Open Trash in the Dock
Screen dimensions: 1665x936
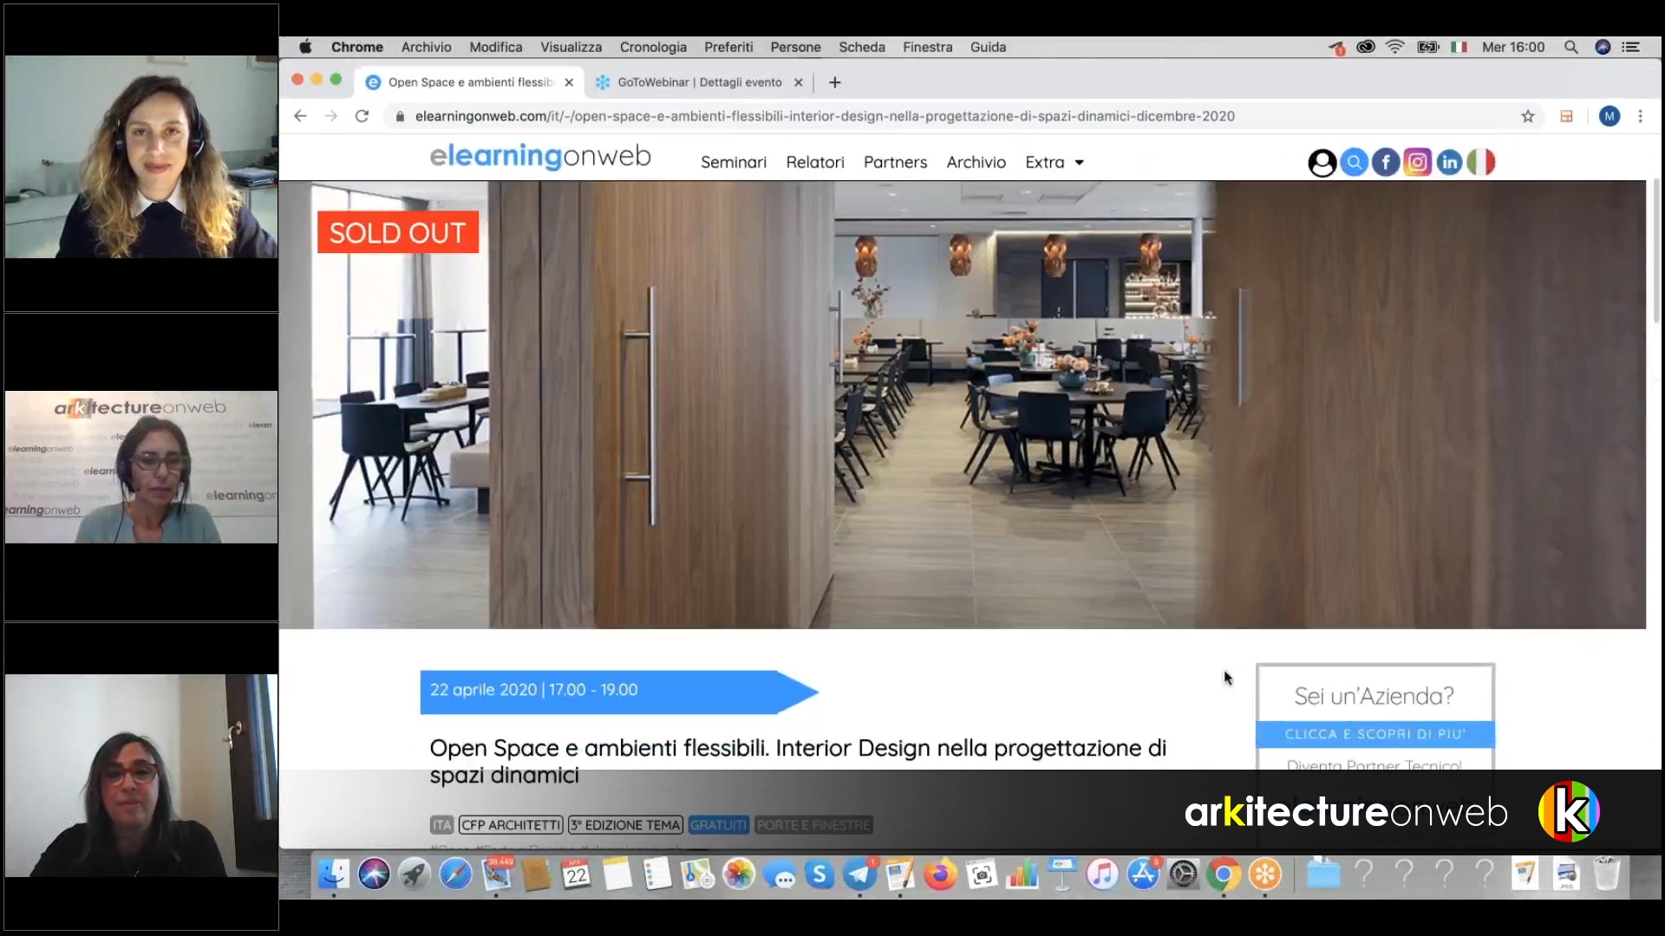(x=1607, y=874)
